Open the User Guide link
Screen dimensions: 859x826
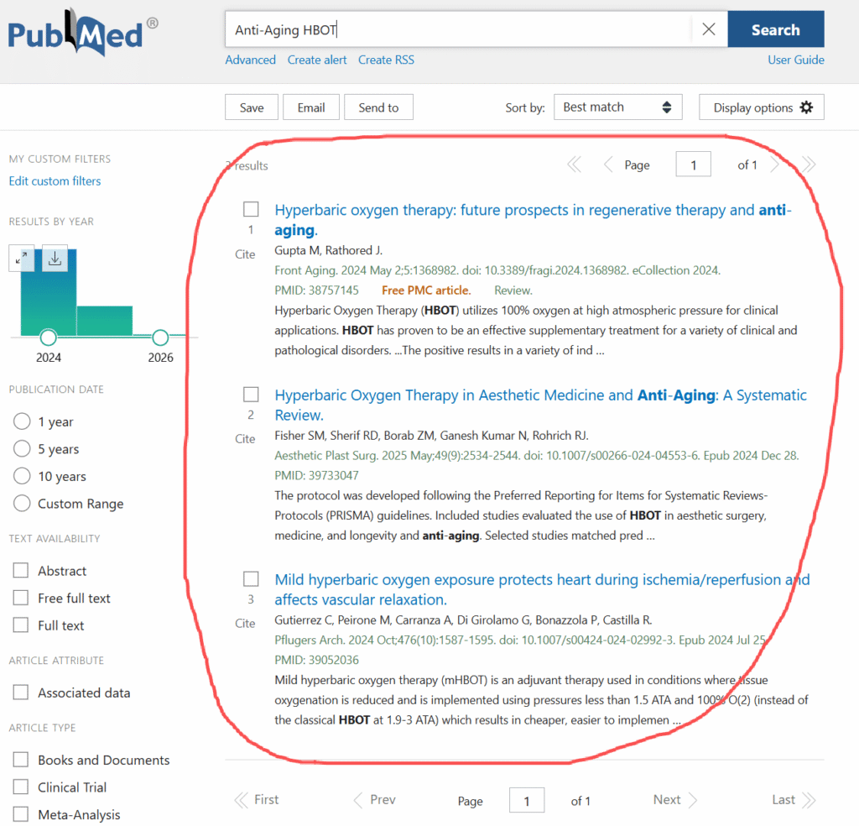(x=795, y=60)
